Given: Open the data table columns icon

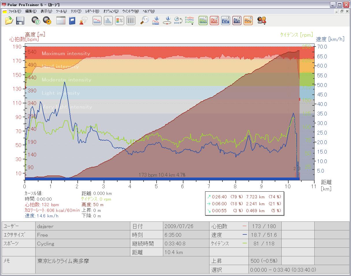Looking at the screenshot, I should [131, 20].
